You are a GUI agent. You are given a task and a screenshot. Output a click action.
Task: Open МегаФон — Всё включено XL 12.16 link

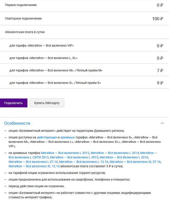click(34, 166)
